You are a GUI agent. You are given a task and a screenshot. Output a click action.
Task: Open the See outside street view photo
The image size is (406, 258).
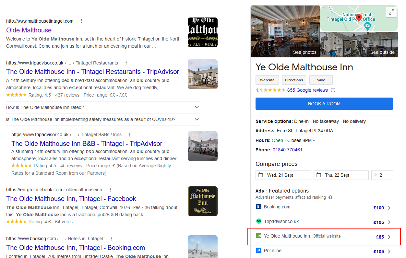[359, 45]
